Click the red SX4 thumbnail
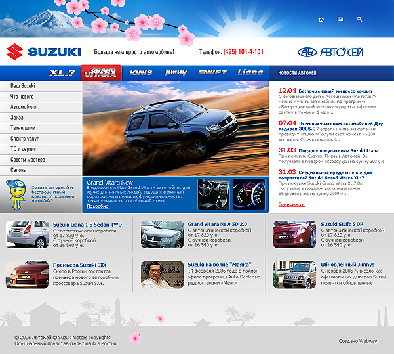The height and width of the screenshot is (354, 394). pos(27,275)
